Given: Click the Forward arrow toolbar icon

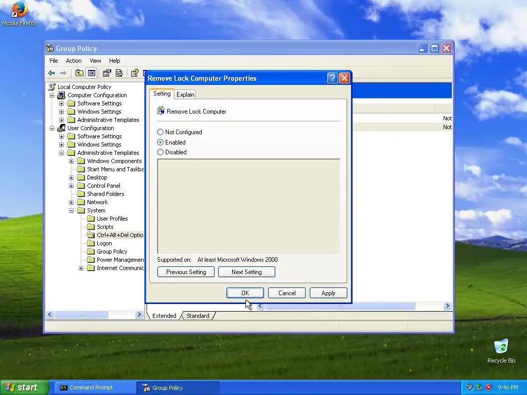Looking at the screenshot, I should point(63,73).
